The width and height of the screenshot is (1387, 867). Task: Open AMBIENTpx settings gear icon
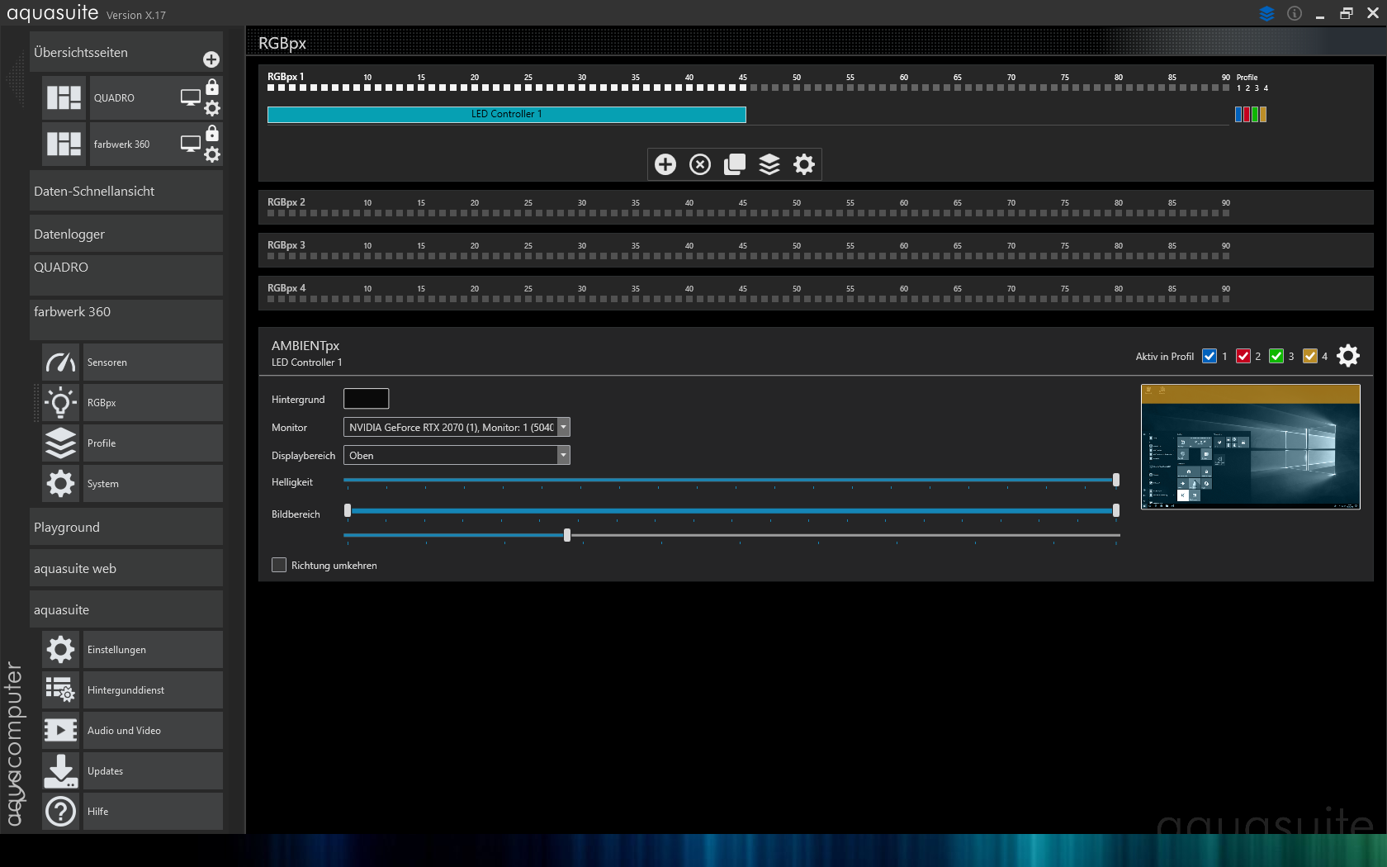tap(1348, 356)
